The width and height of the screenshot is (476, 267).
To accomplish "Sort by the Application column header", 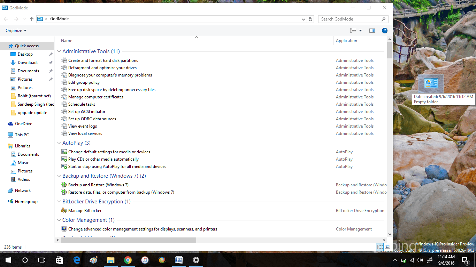I will click(x=346, y=41).
